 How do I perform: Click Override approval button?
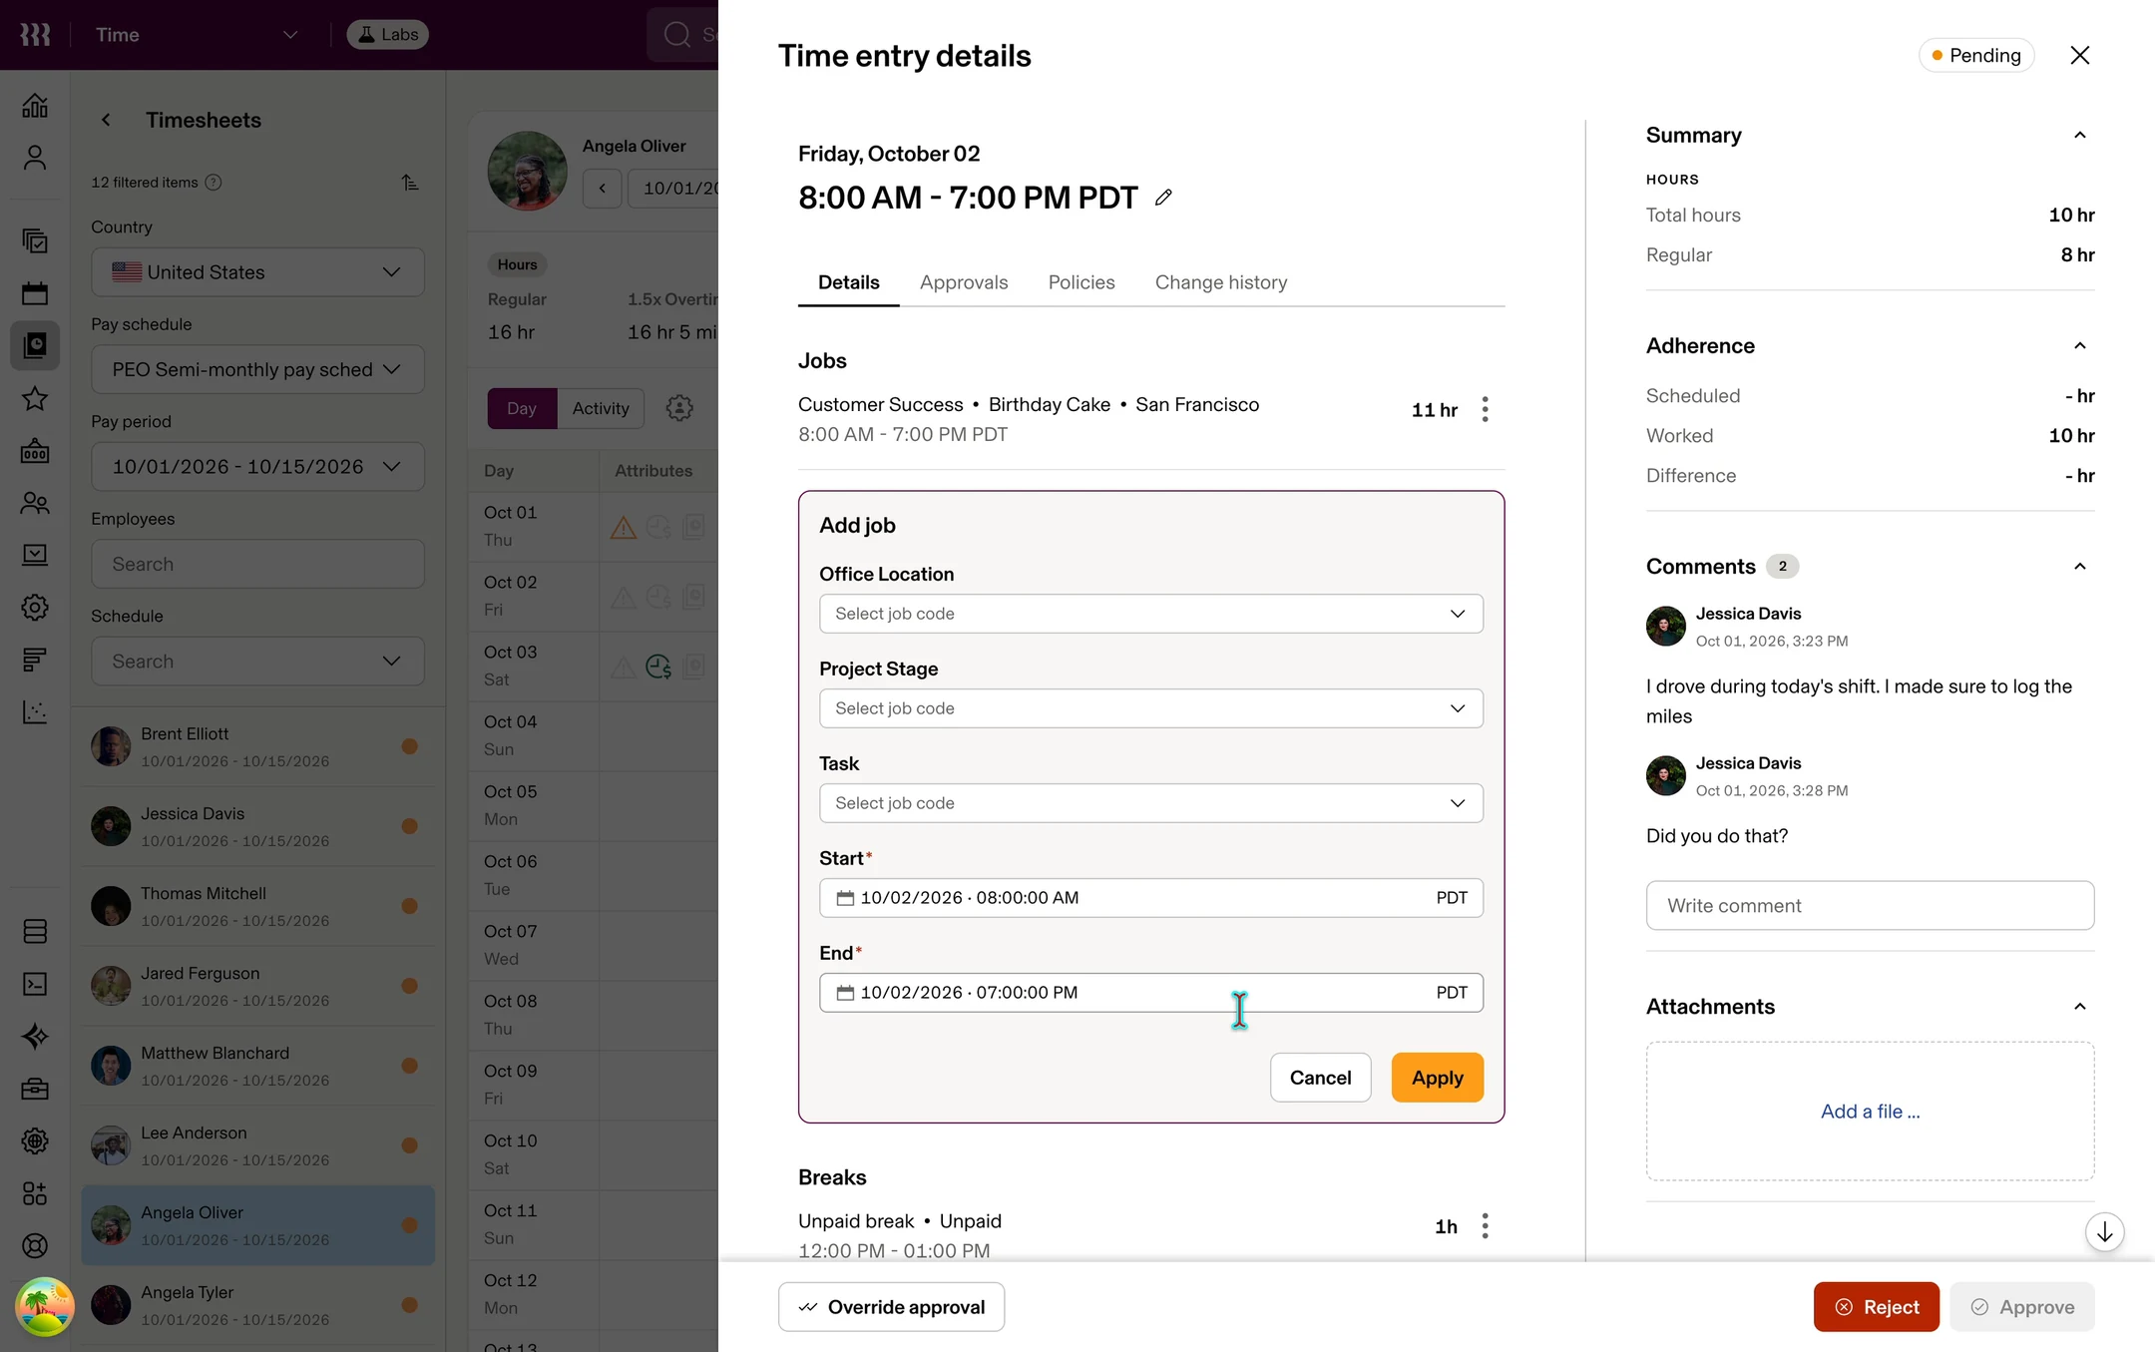[892, 1307]
